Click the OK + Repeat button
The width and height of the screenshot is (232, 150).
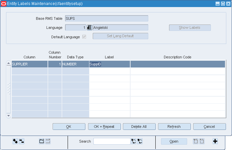[x=104, y=127]
